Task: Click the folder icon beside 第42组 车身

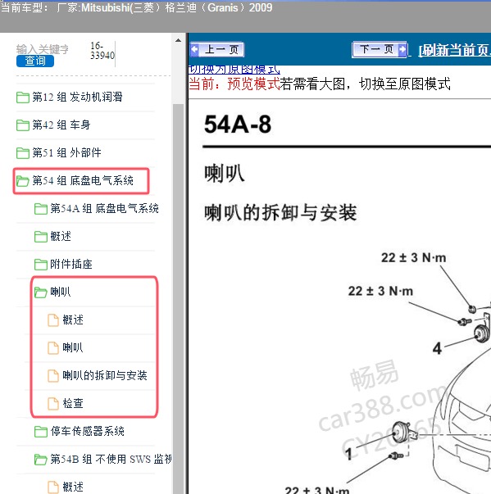Action: click(x=23, y=125)
